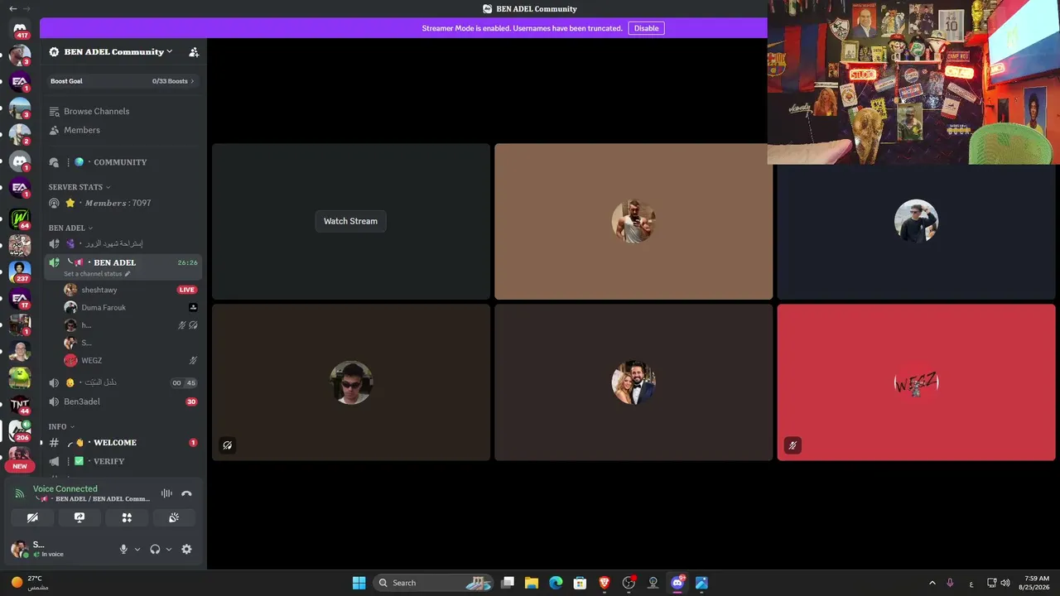1060x596 pixels.
Task: Select the tan-background participant tile
Action: [x=634, y=222]
